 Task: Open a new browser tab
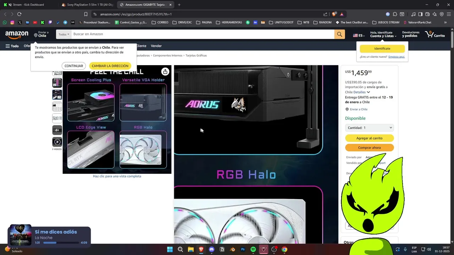click(x=179, y=5)
